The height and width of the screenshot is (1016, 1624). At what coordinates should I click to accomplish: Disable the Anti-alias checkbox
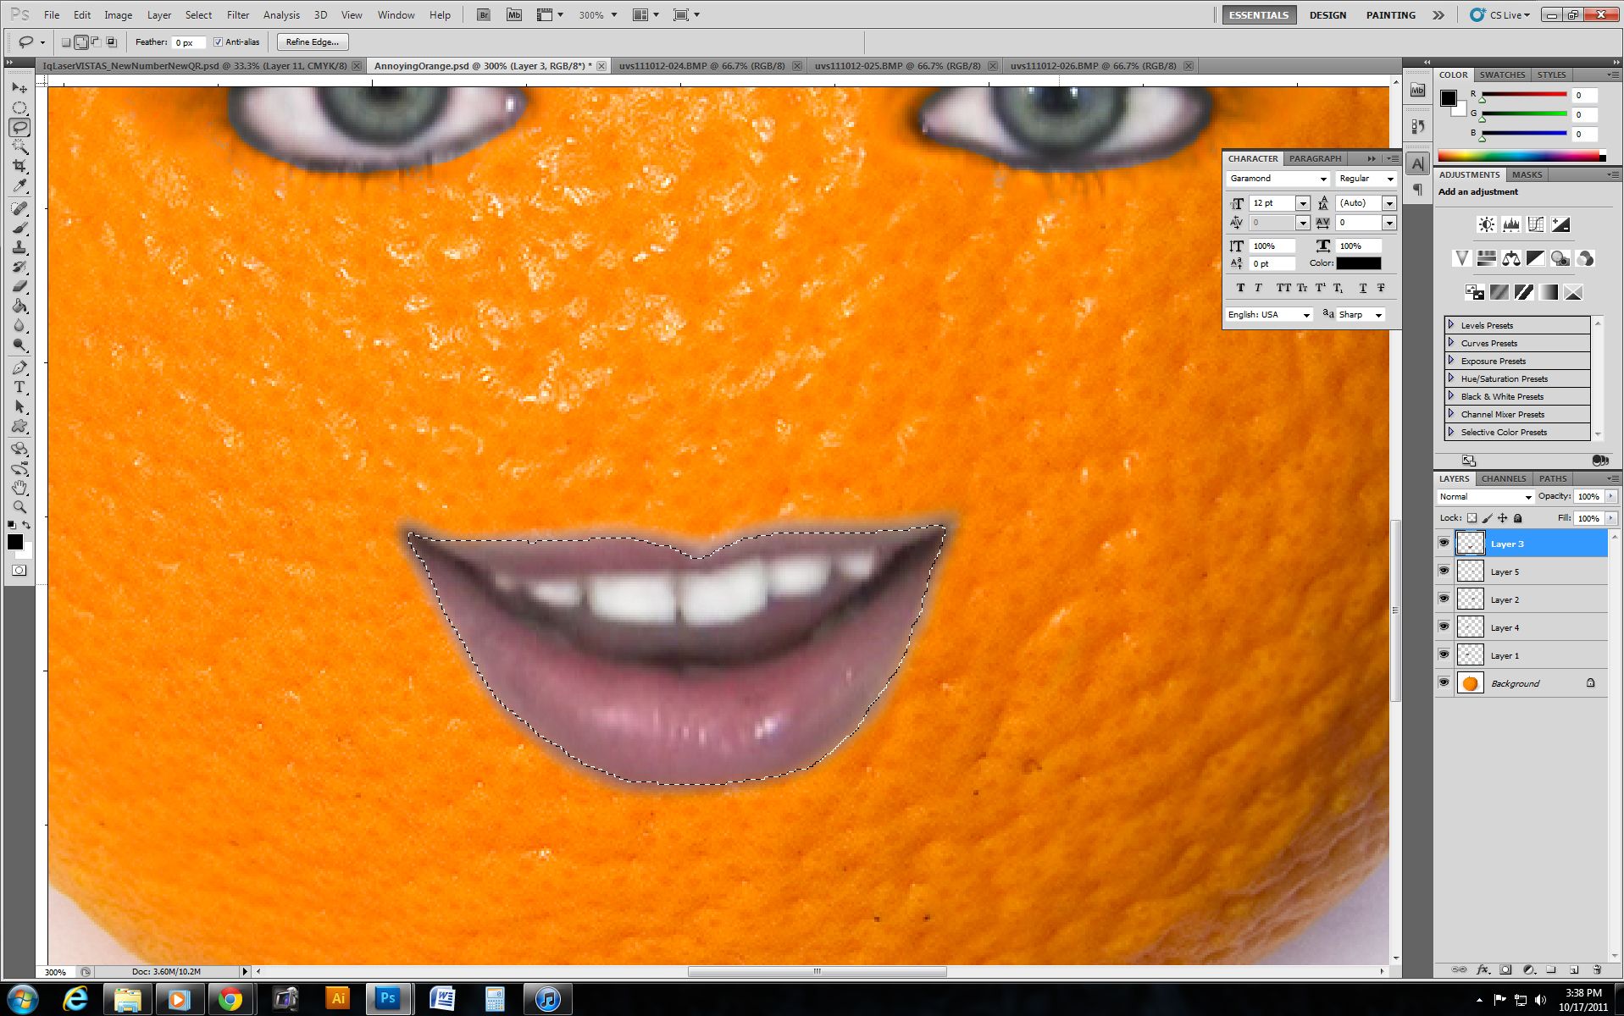219,41
